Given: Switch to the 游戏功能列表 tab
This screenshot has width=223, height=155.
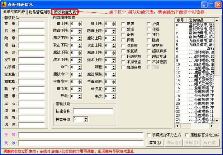Looking at the screenshot, I should tap(65, 12).
